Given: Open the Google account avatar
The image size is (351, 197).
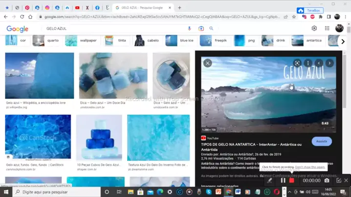Looking at the screenshot, I should click(339, 28).
